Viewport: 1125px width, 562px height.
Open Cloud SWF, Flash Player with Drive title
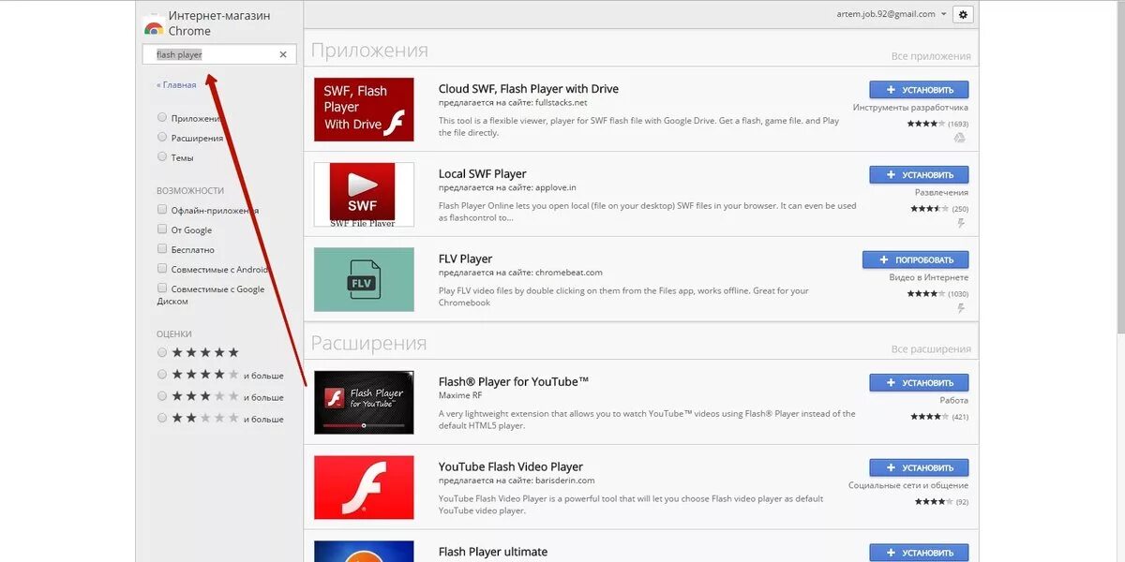click(529, 89)
